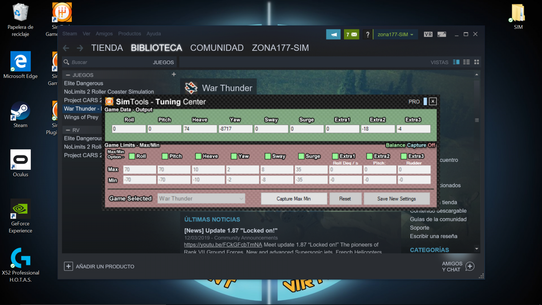542x305 pixels.
Task: Select NoLimits 2 Roller Coaster Simulation under JUEGOS
Action: (109, 92)
